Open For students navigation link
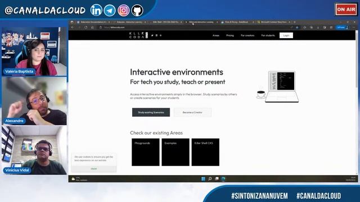This screenshot has height=202, width=360. tap(268, 35)
